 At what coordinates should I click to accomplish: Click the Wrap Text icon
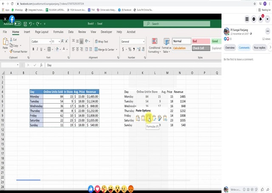96,42
